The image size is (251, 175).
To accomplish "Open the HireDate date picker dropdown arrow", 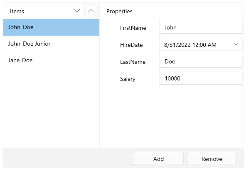I will tap(236, 44).
